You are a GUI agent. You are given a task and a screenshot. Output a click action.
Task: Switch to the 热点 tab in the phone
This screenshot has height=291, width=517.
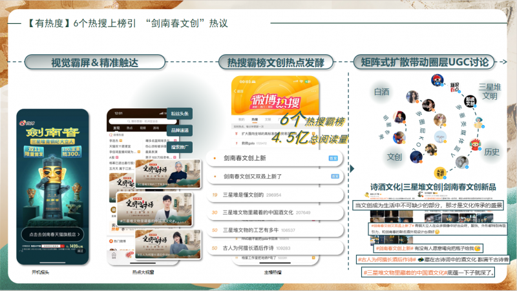tap(130, 128)
